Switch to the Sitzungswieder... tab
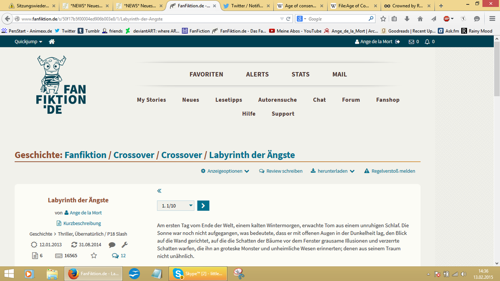Image resolution: width=500 pixels, height=281 pixels. pyautogui.click(x=32, y=6)
